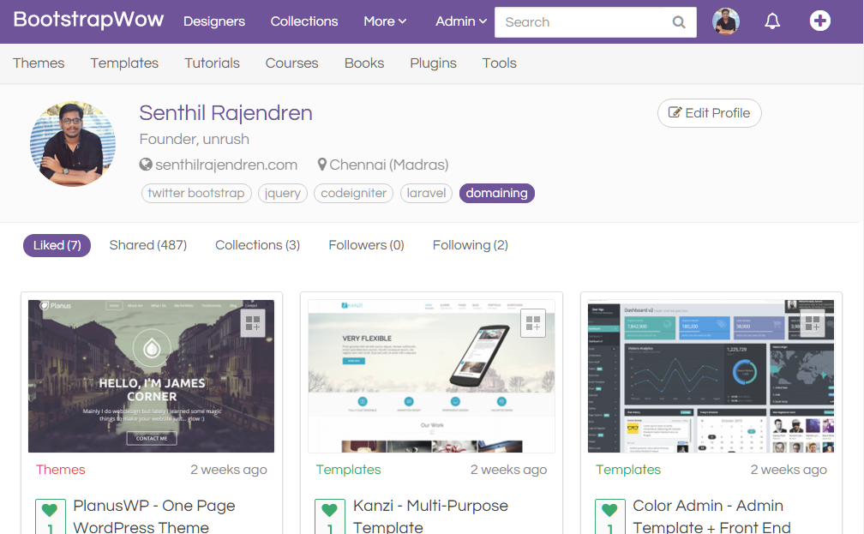Open Courses section
Viewport: 864px width, 534px height.
point(292,63)
